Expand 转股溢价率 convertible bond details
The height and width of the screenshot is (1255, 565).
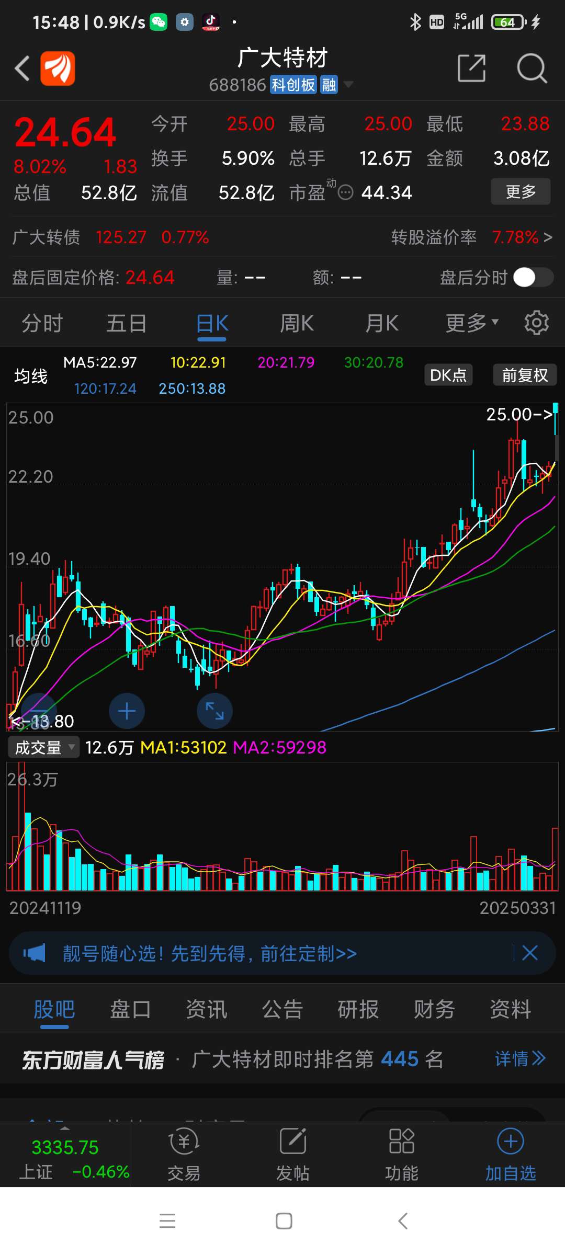coord(472,237)
